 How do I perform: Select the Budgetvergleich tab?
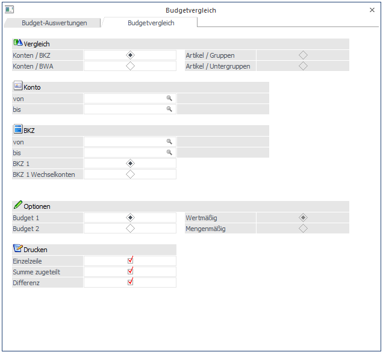pos(151,23)
